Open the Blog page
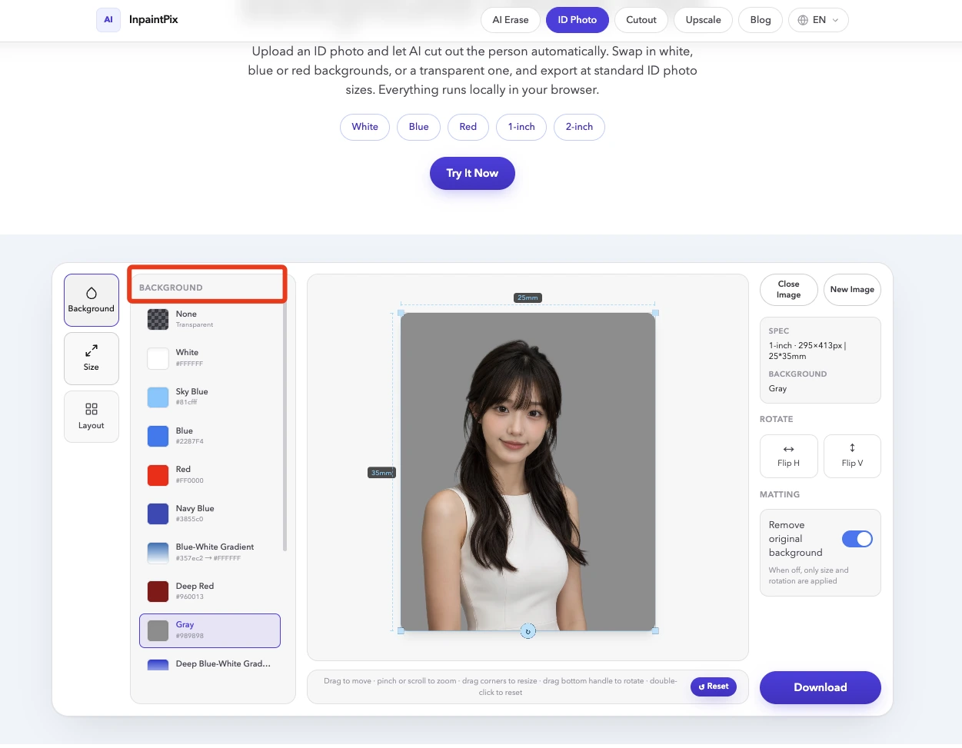The width and height of the screenshot is (962, 748). (x=761, y=20)
